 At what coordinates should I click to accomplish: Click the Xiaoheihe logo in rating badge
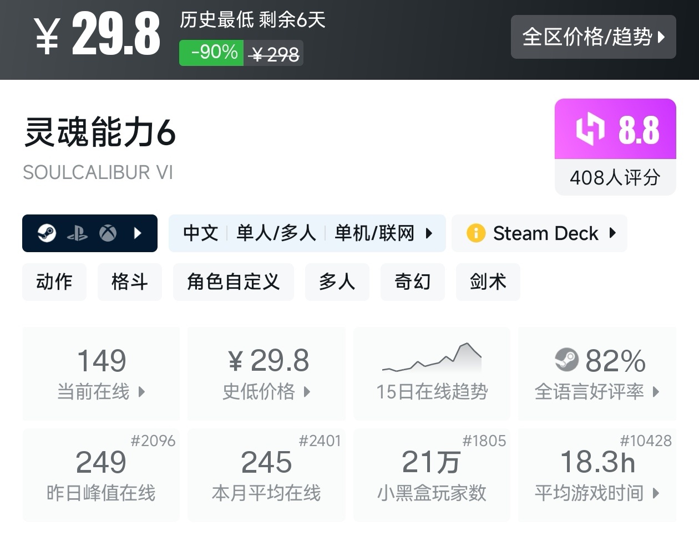(x=590, y=129)
